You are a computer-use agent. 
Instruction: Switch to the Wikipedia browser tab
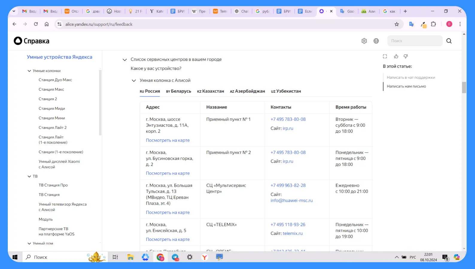pos(199,11)
